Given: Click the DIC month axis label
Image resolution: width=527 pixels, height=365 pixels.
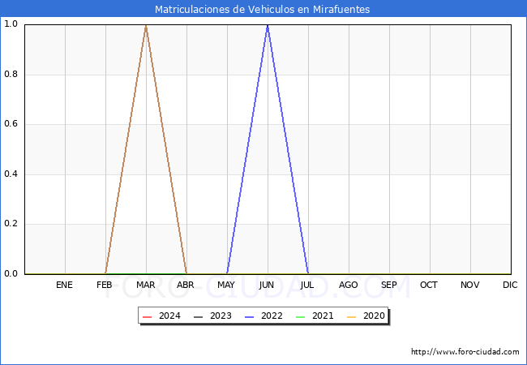Looking at the screenshot, I should tap(510, 285).
